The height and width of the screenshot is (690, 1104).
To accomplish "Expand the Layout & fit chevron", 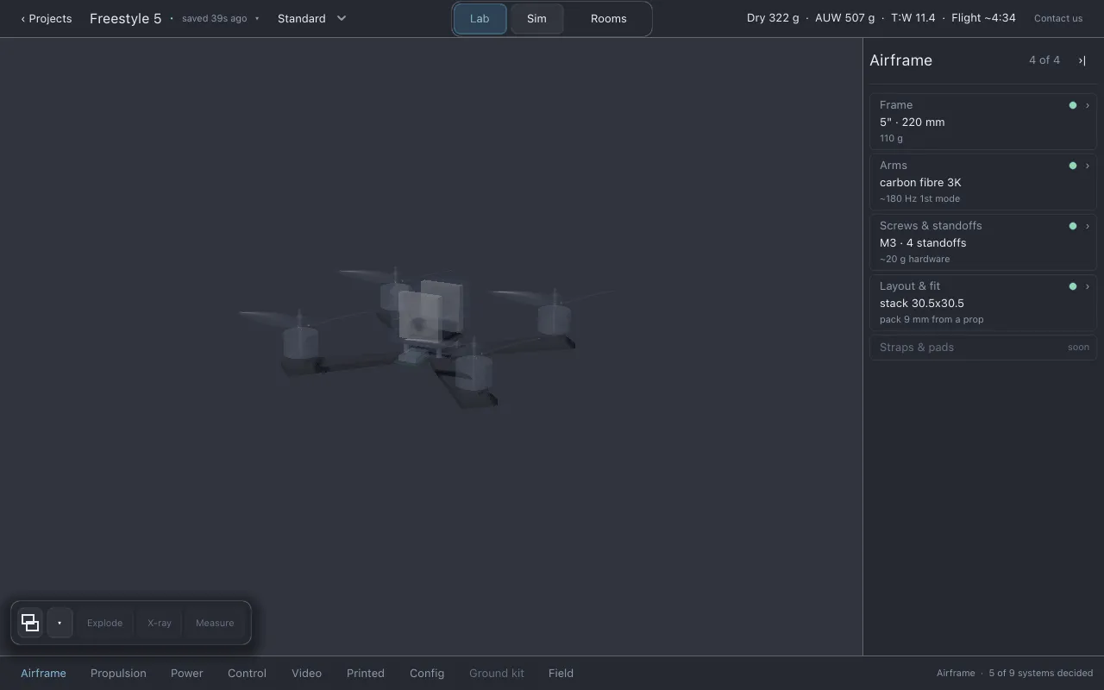I will (1087, 286).
